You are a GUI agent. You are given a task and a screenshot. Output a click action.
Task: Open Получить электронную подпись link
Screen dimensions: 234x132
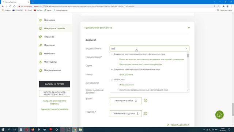54,102
